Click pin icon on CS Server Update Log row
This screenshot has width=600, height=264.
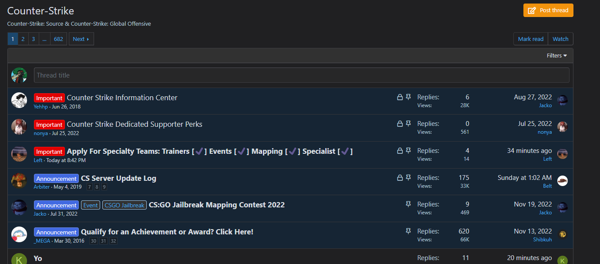pyautogui.click(x=408, y=178)
